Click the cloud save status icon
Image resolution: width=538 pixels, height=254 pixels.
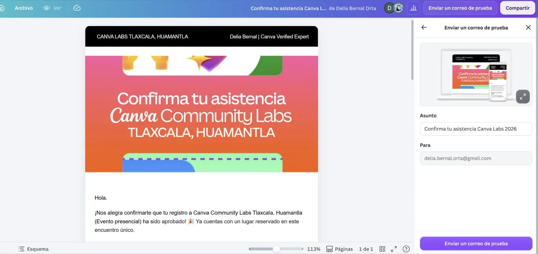[76, 8]
